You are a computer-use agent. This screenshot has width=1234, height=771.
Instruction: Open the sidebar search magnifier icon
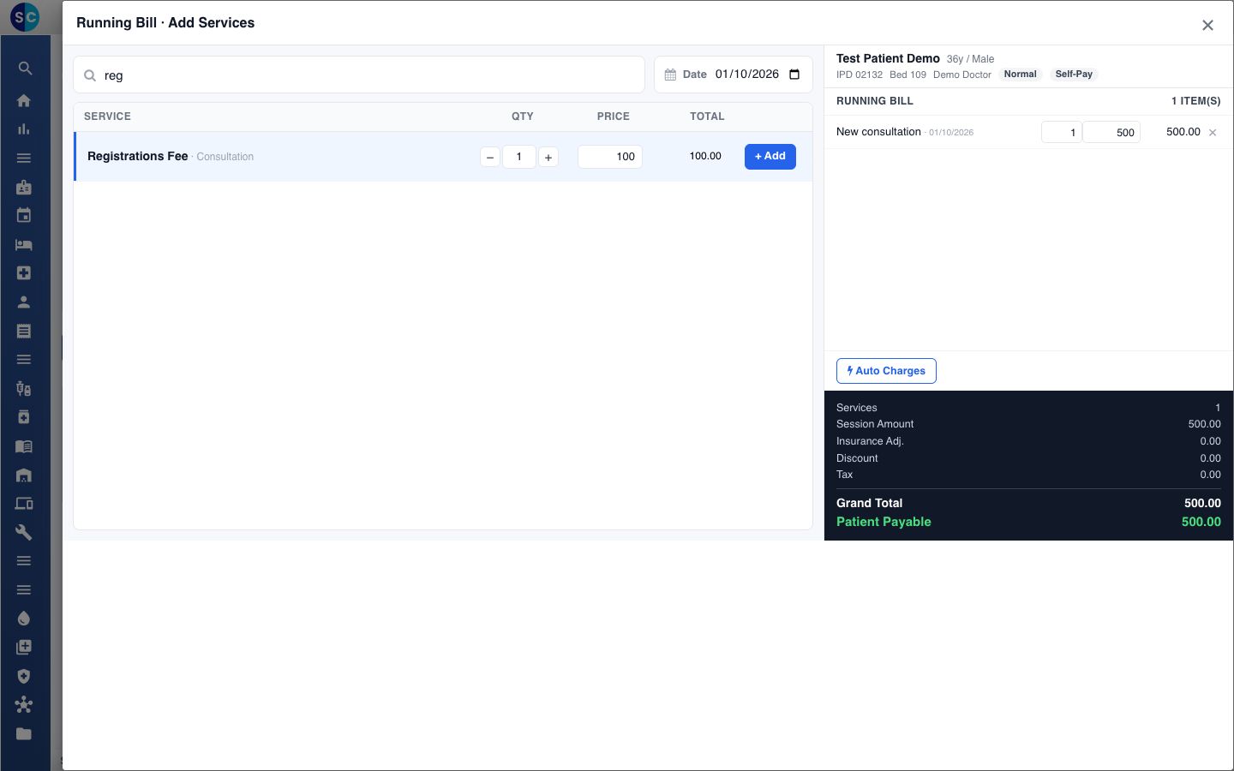25,69
